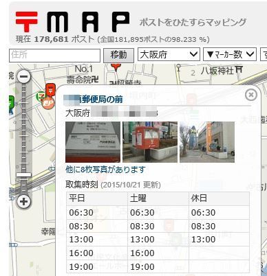Click the zoom slider handle
Image resolution: width=267 pixels, height=276 pixels.
click(24, 175)
